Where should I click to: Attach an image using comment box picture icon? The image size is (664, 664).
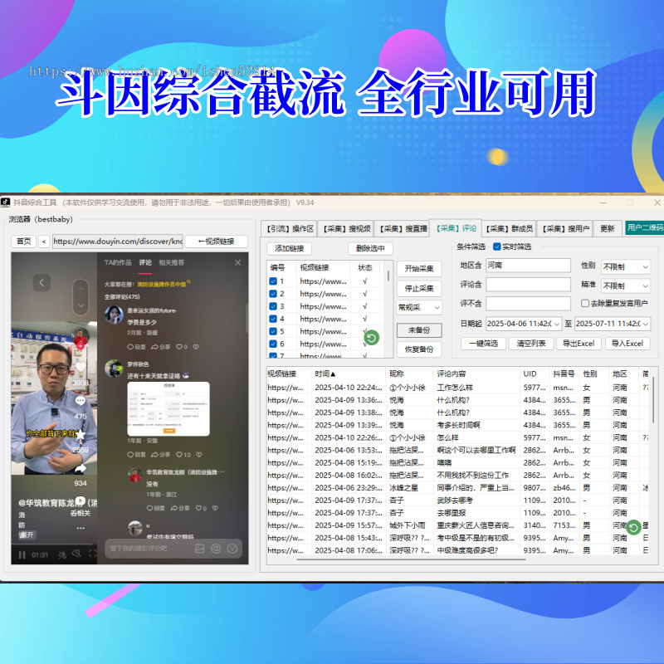click(200, 549)
